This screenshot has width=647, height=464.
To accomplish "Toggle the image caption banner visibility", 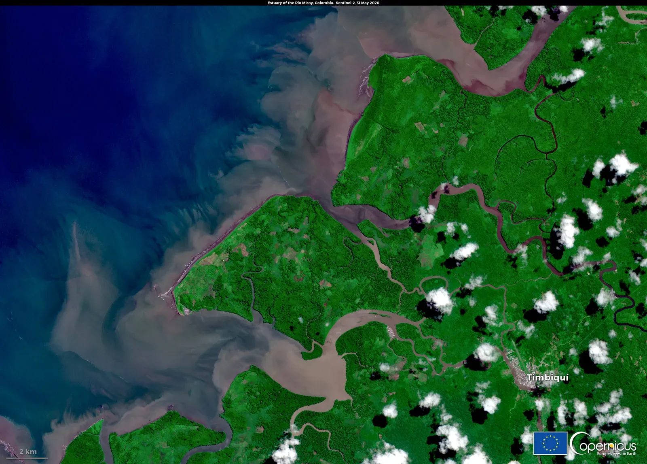I will click(x=323, y=3).
